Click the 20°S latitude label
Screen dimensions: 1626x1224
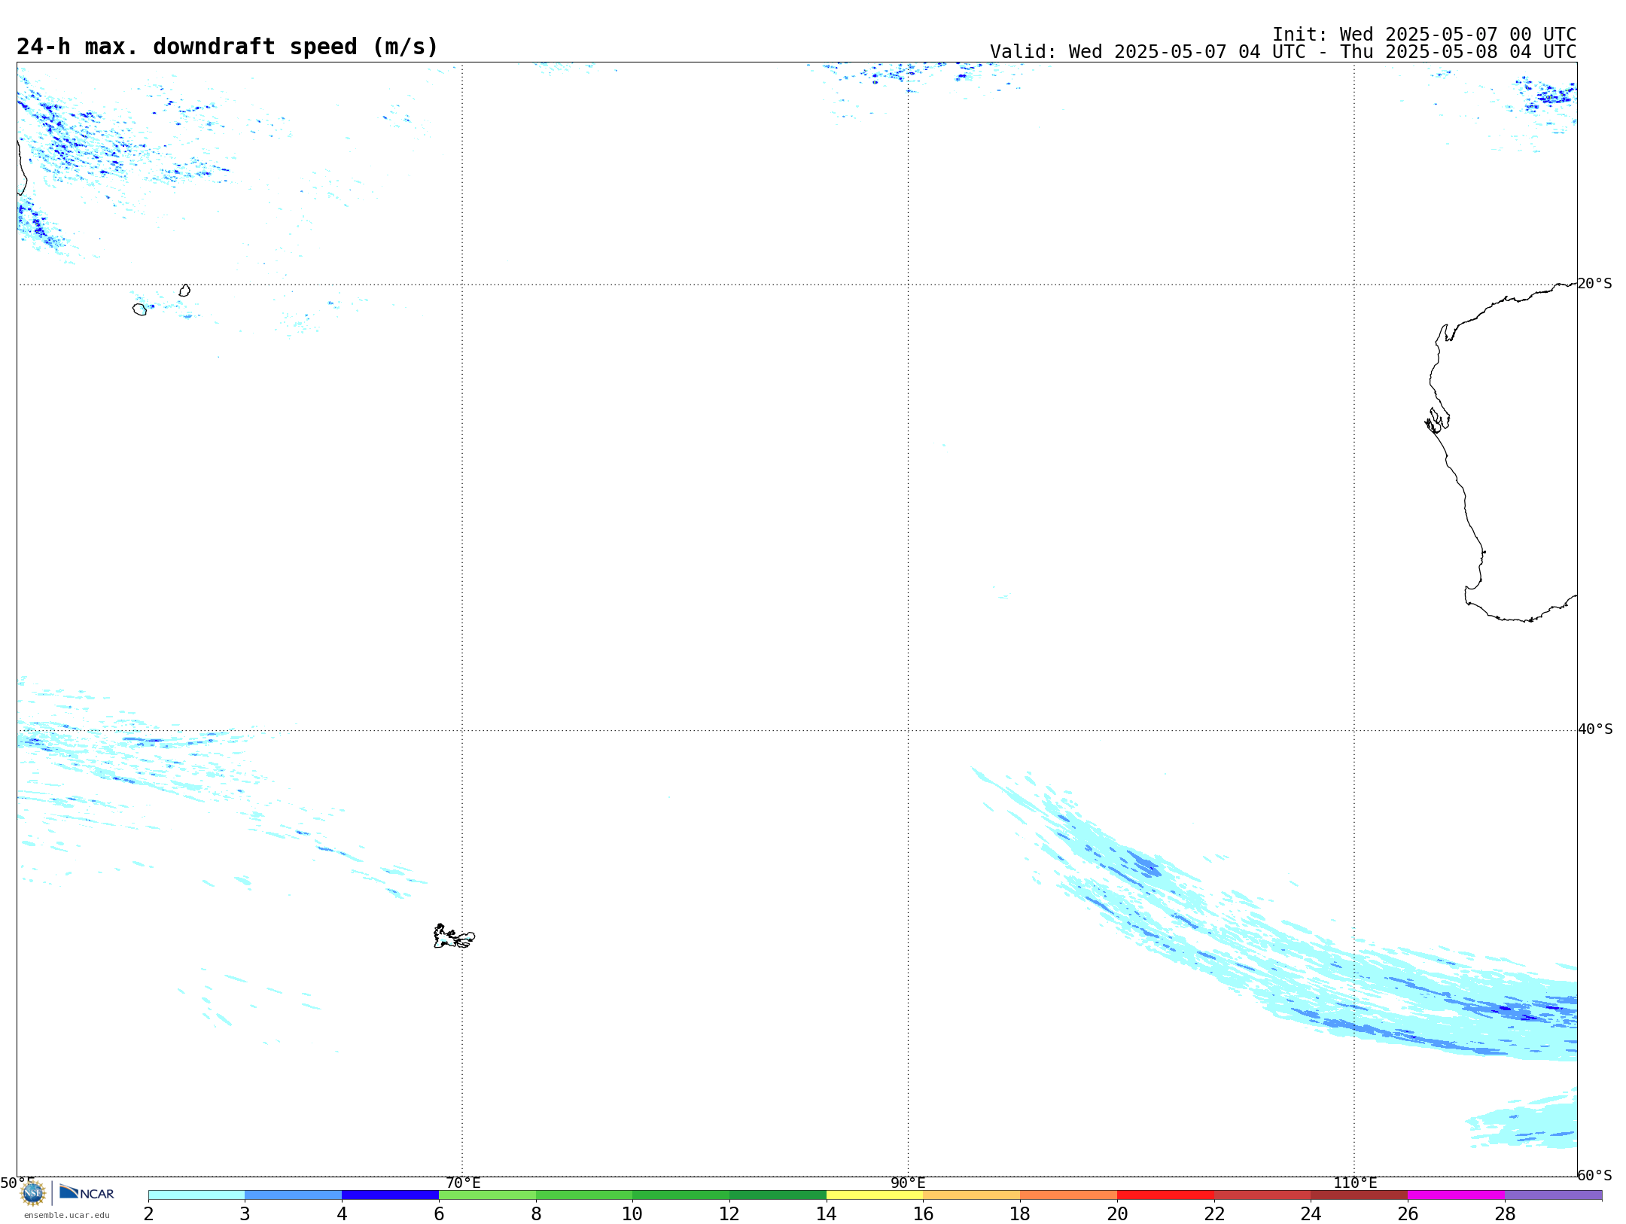(1594, 284)
